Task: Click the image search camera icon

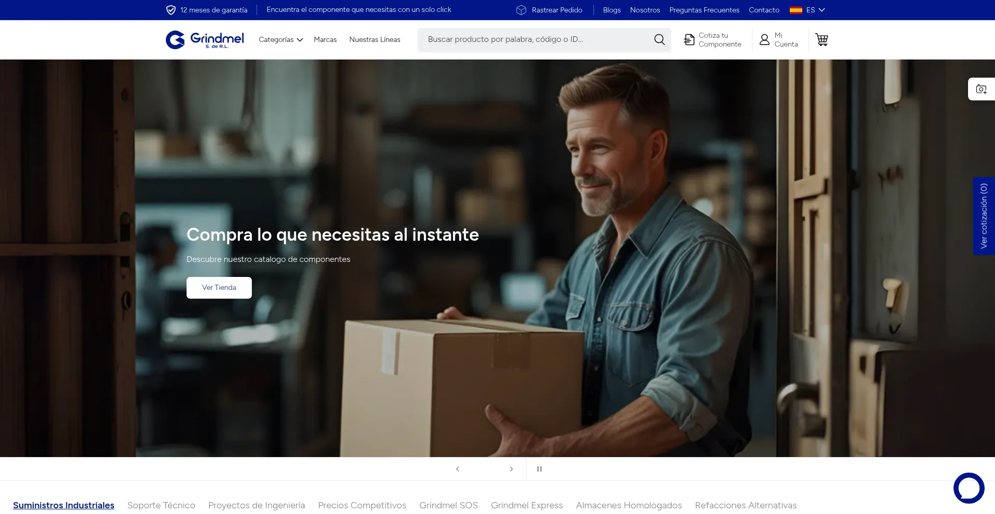Action: click(x=981, y=89)
